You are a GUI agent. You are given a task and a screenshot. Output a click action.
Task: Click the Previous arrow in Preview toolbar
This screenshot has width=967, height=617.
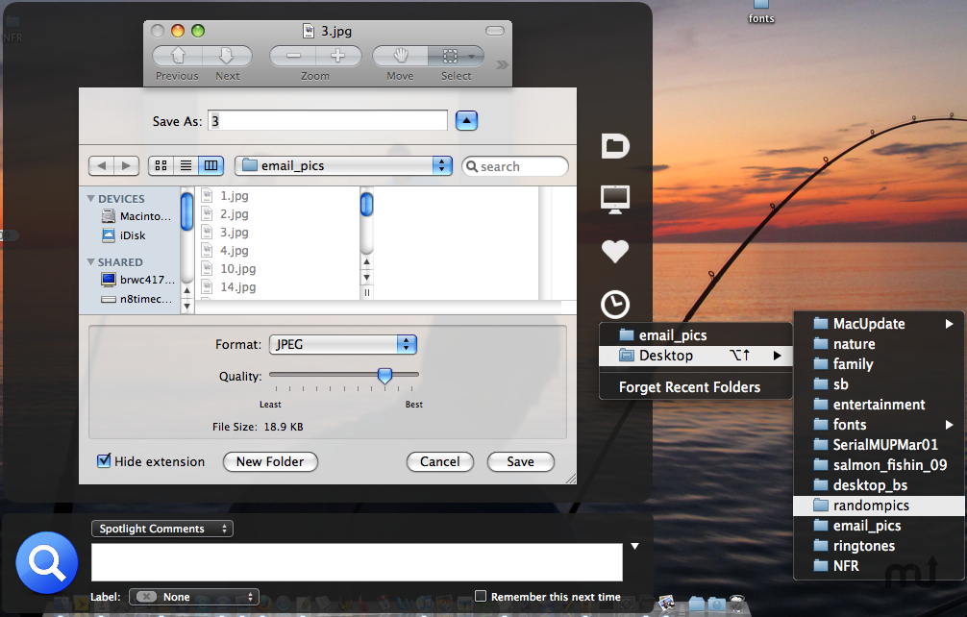pos(178,56)
